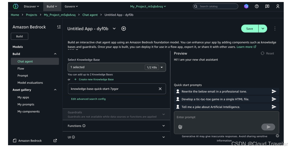Click the paperclip attachment icon
This screenshot has height=149, width=289.
tap(180, 127)
